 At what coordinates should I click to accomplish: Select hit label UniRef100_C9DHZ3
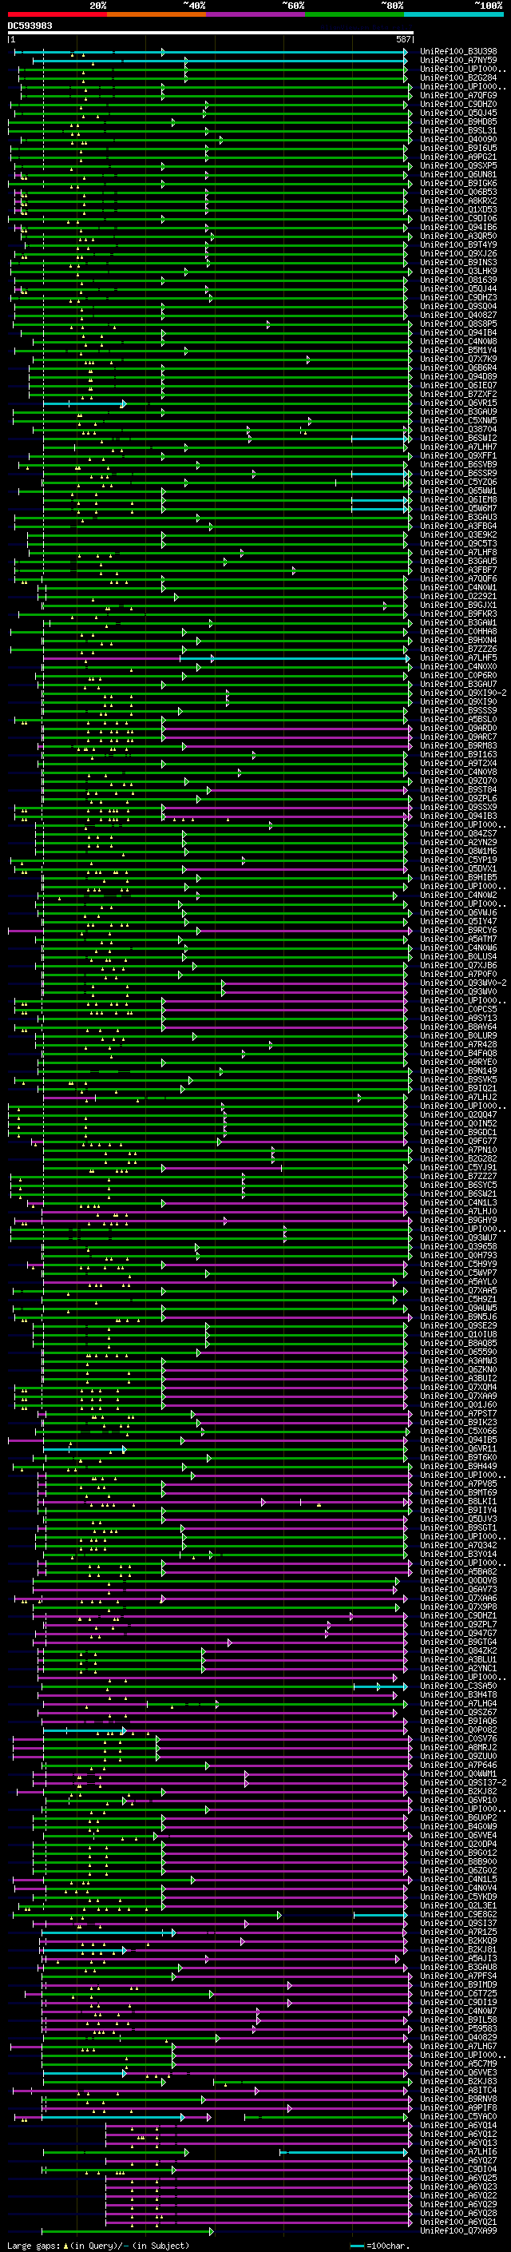pos(458,297)
